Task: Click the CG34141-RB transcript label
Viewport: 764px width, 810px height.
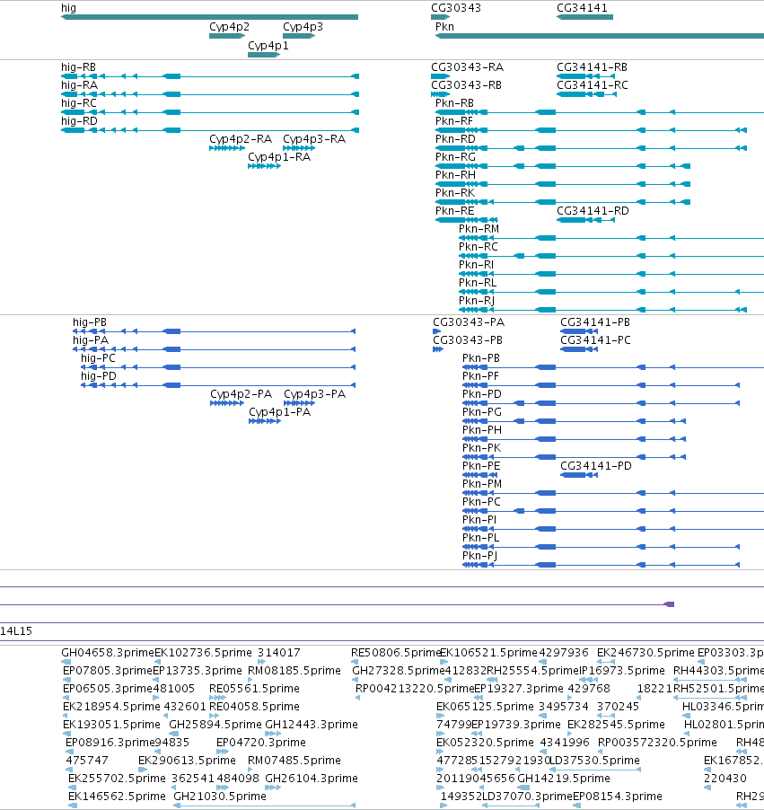Action: coord(592,67)
